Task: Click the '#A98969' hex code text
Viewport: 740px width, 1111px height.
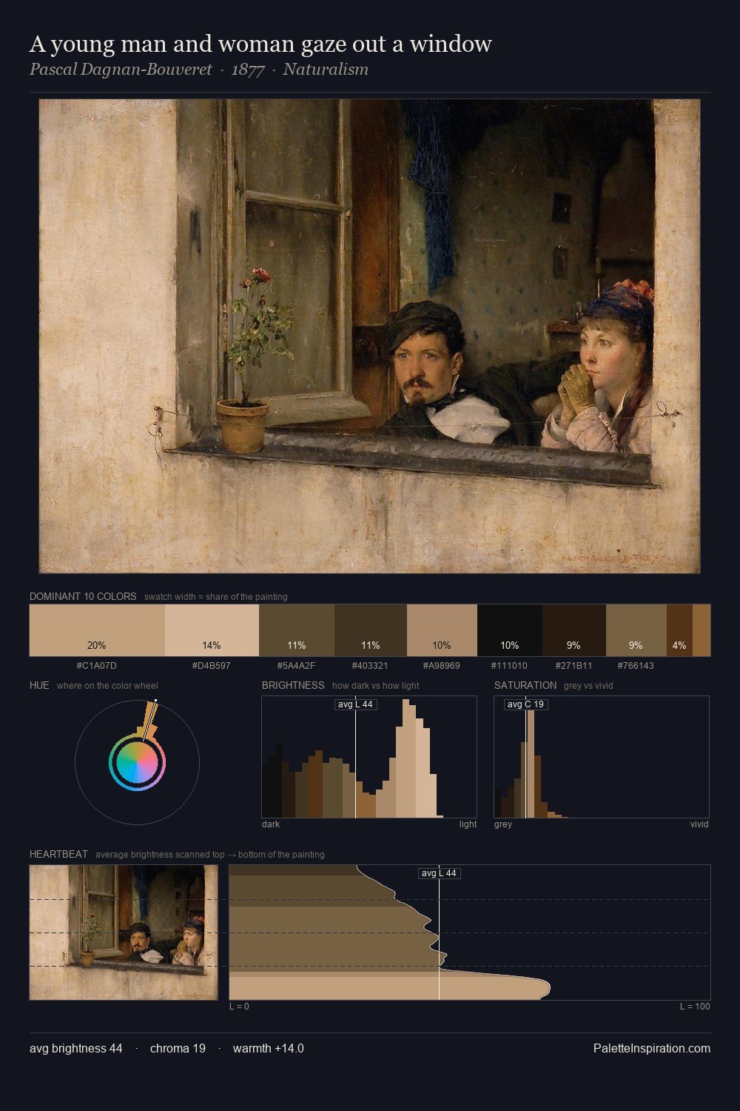Action: click(442, 666)
